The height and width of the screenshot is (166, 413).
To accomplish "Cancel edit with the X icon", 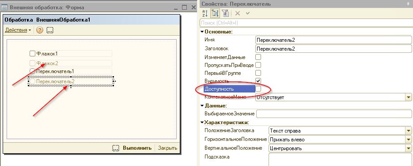I will pyautogui.click(x=238, y=13).
